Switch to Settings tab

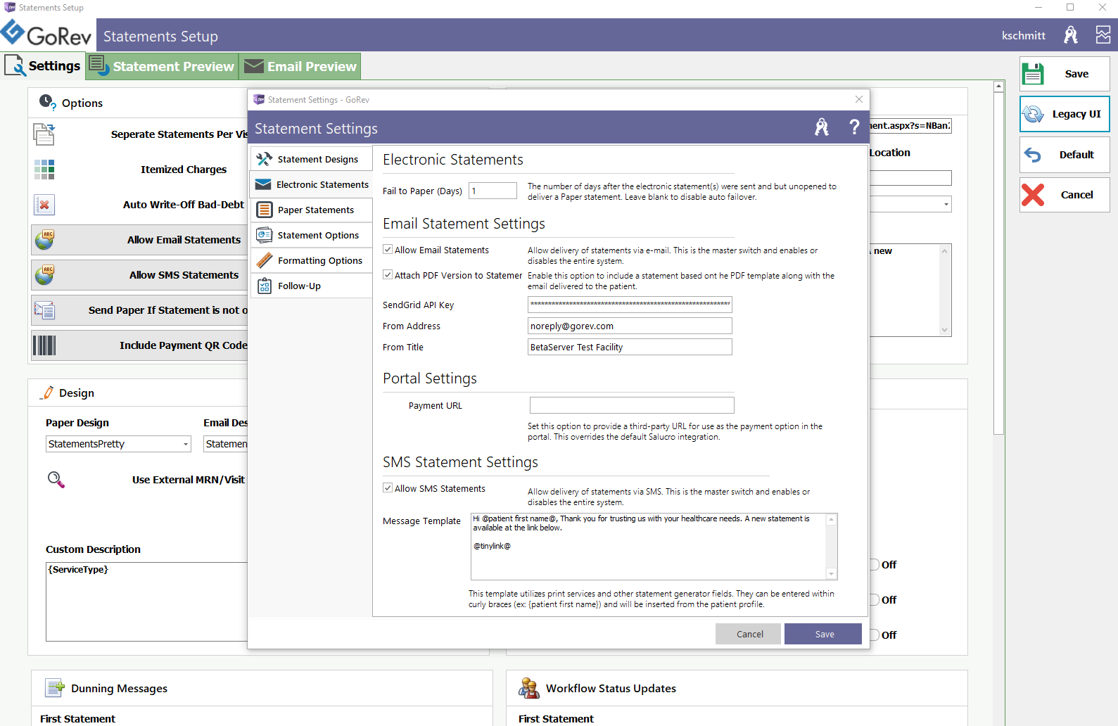click(x=43, y=66)
